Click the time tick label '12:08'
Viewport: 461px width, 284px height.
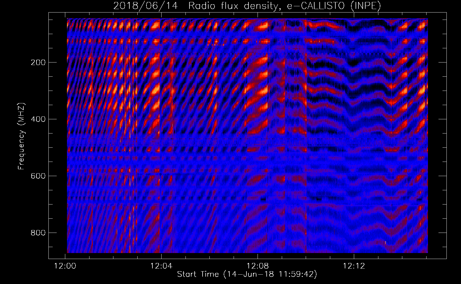pos(258,266)
